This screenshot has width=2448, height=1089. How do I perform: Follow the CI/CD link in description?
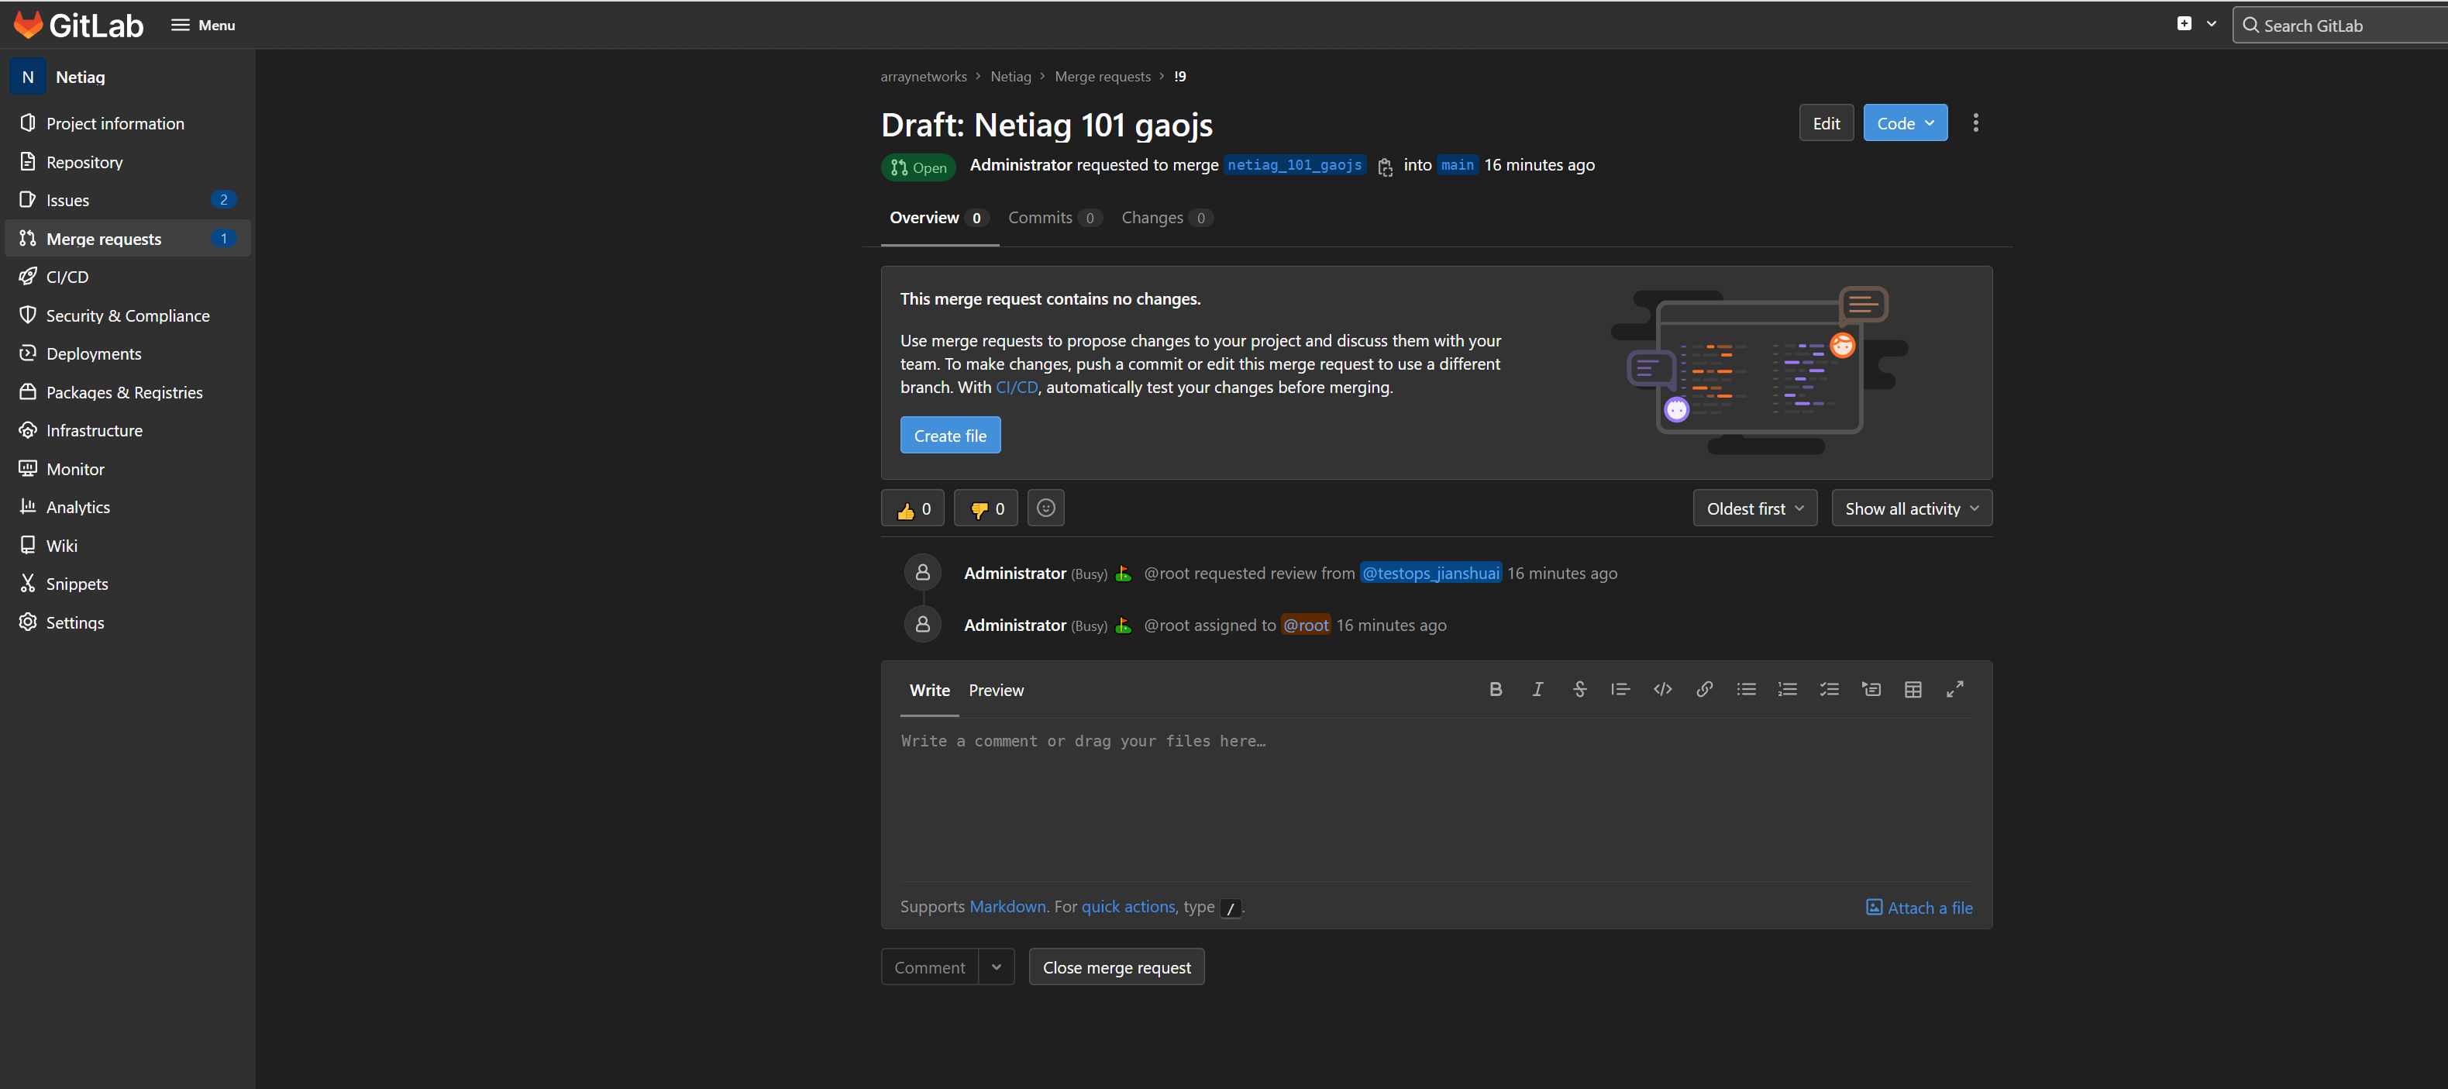click(1016, 387)
